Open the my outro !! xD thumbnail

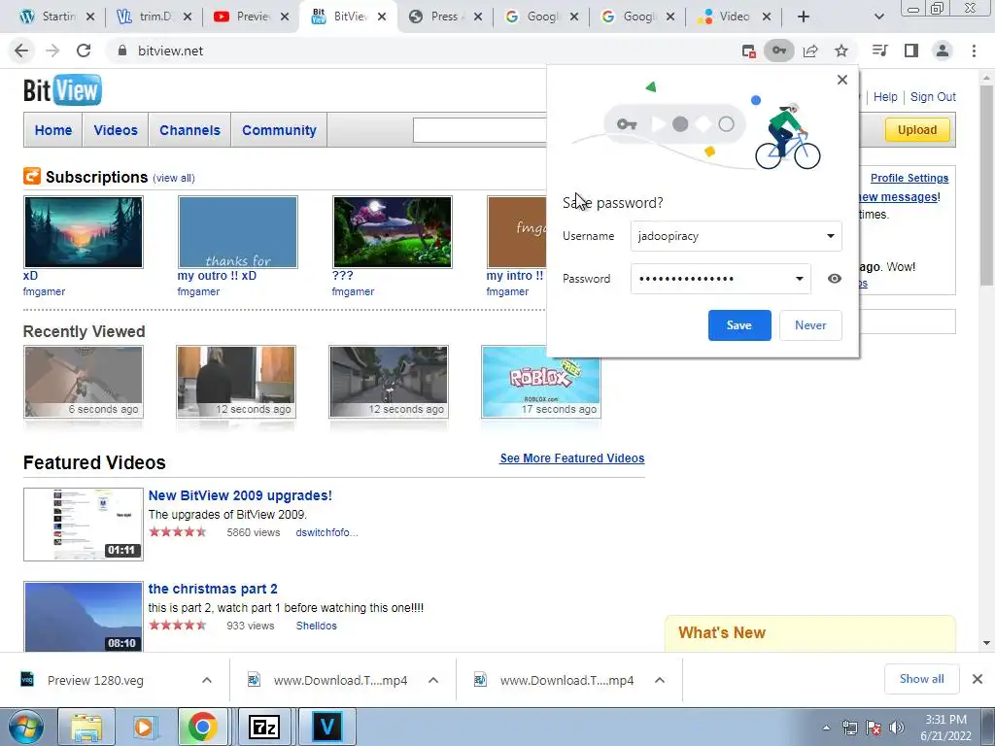tap(238, 232)
